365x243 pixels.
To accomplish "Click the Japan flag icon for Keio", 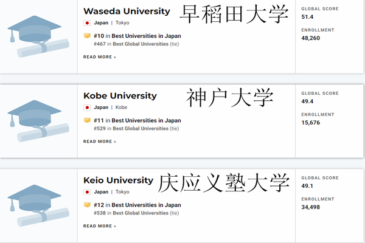I will 87,192.
